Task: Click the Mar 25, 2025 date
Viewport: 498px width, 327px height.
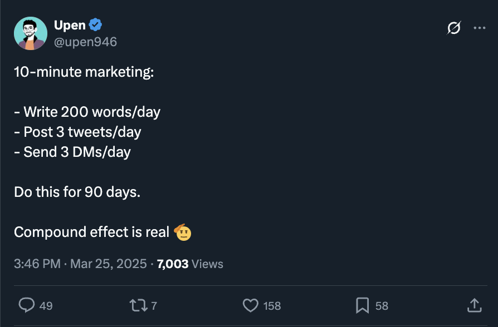Action: pos(108,264)
